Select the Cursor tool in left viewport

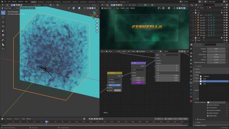[x=3, y=17]
